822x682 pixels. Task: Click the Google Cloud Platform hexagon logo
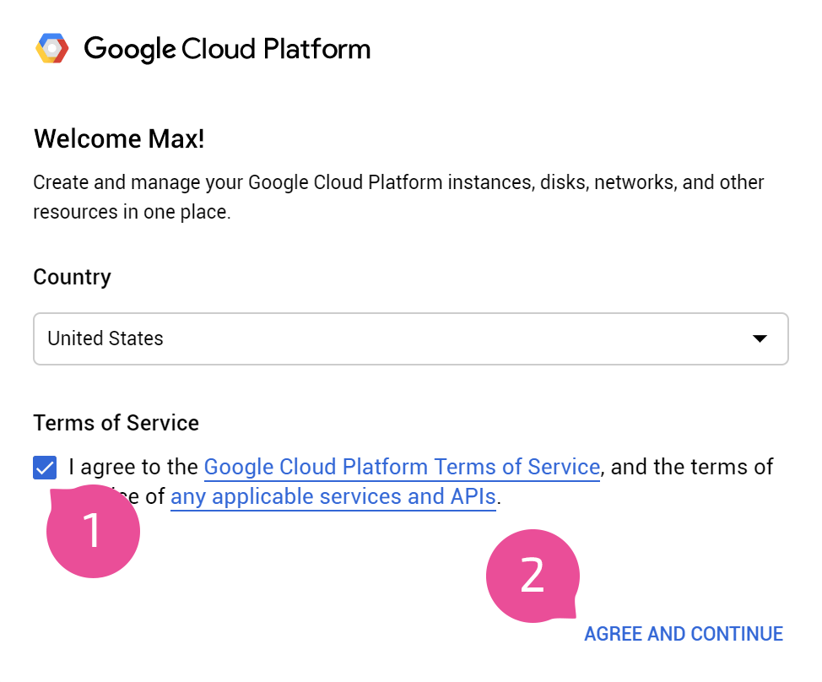pos(51,48)
